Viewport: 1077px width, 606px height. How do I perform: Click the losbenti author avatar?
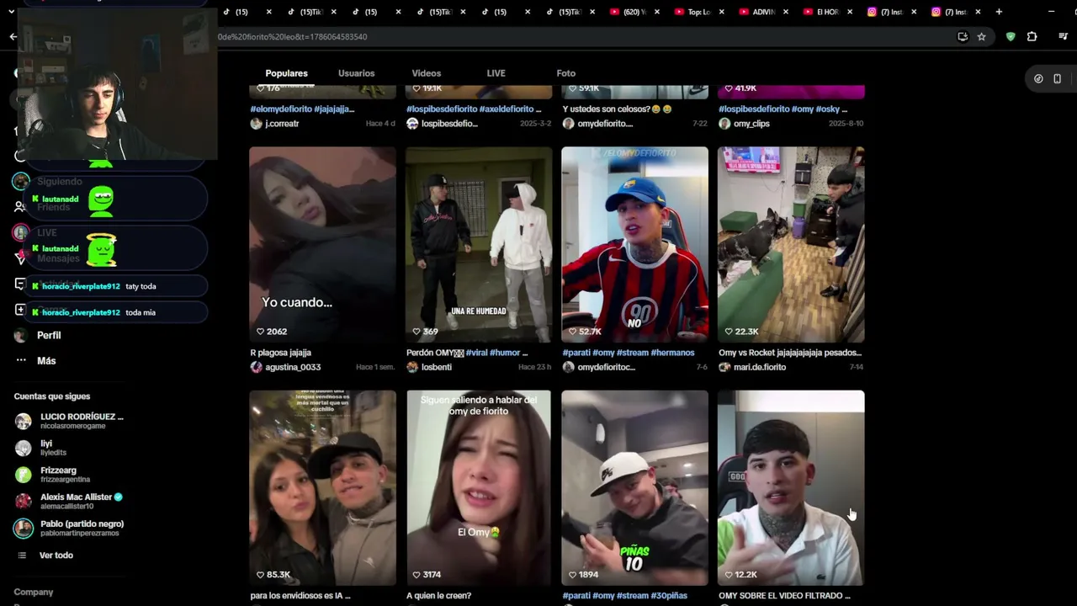(412, 367)
